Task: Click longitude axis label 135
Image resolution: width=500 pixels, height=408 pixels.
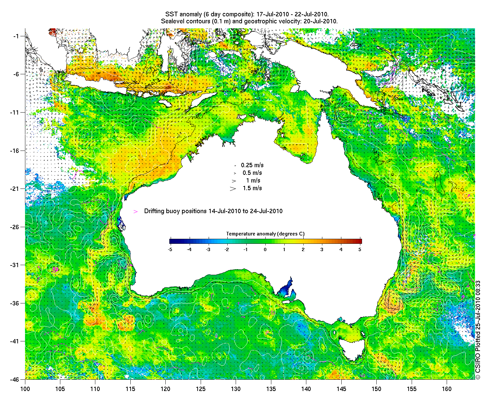Action: pyautogui.click(x=271, y=389)
